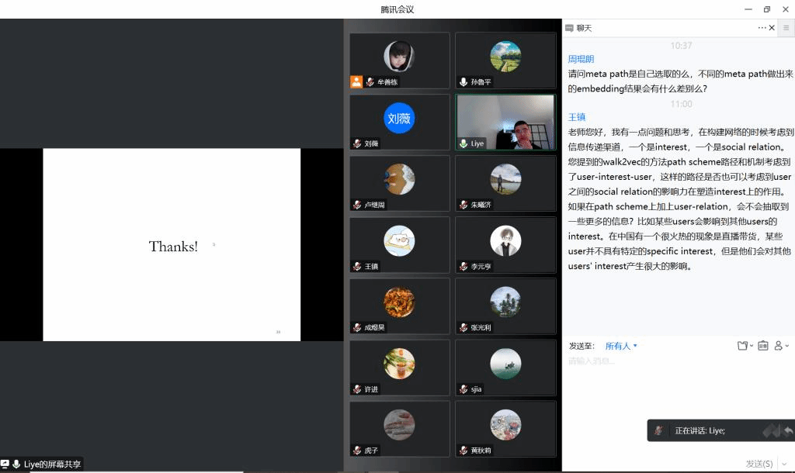Click the chat record/clipboard icon above message box
The image size is (795, 473).
click(762, 346)
